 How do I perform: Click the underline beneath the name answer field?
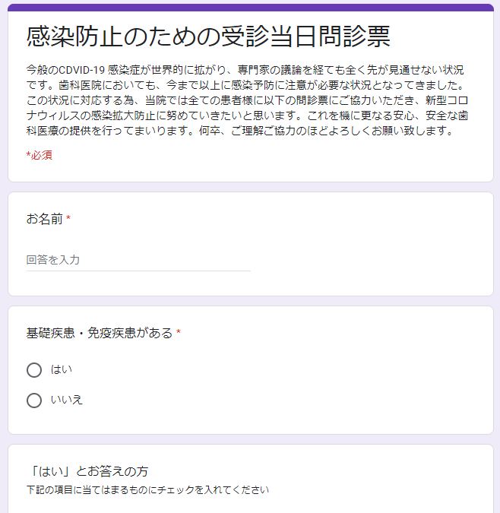pyautogui.click(x=138, y=271)
